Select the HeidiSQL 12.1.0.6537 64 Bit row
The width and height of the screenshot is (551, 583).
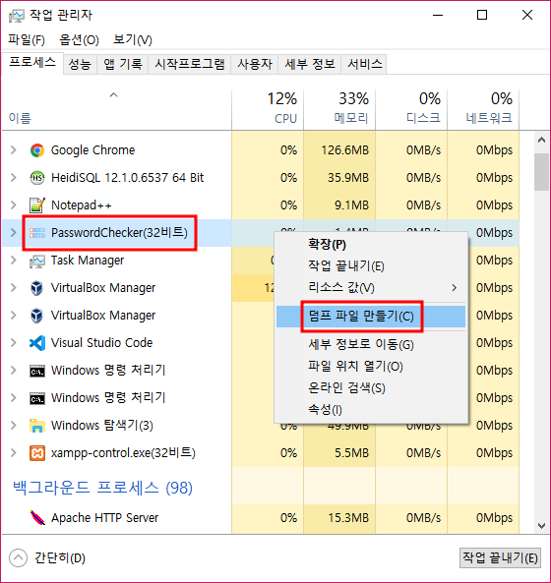tap(261, 178)
